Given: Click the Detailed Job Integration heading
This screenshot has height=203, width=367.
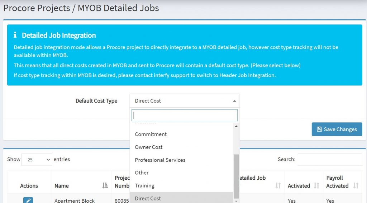Looking at the screenshot, I should 59,36.
